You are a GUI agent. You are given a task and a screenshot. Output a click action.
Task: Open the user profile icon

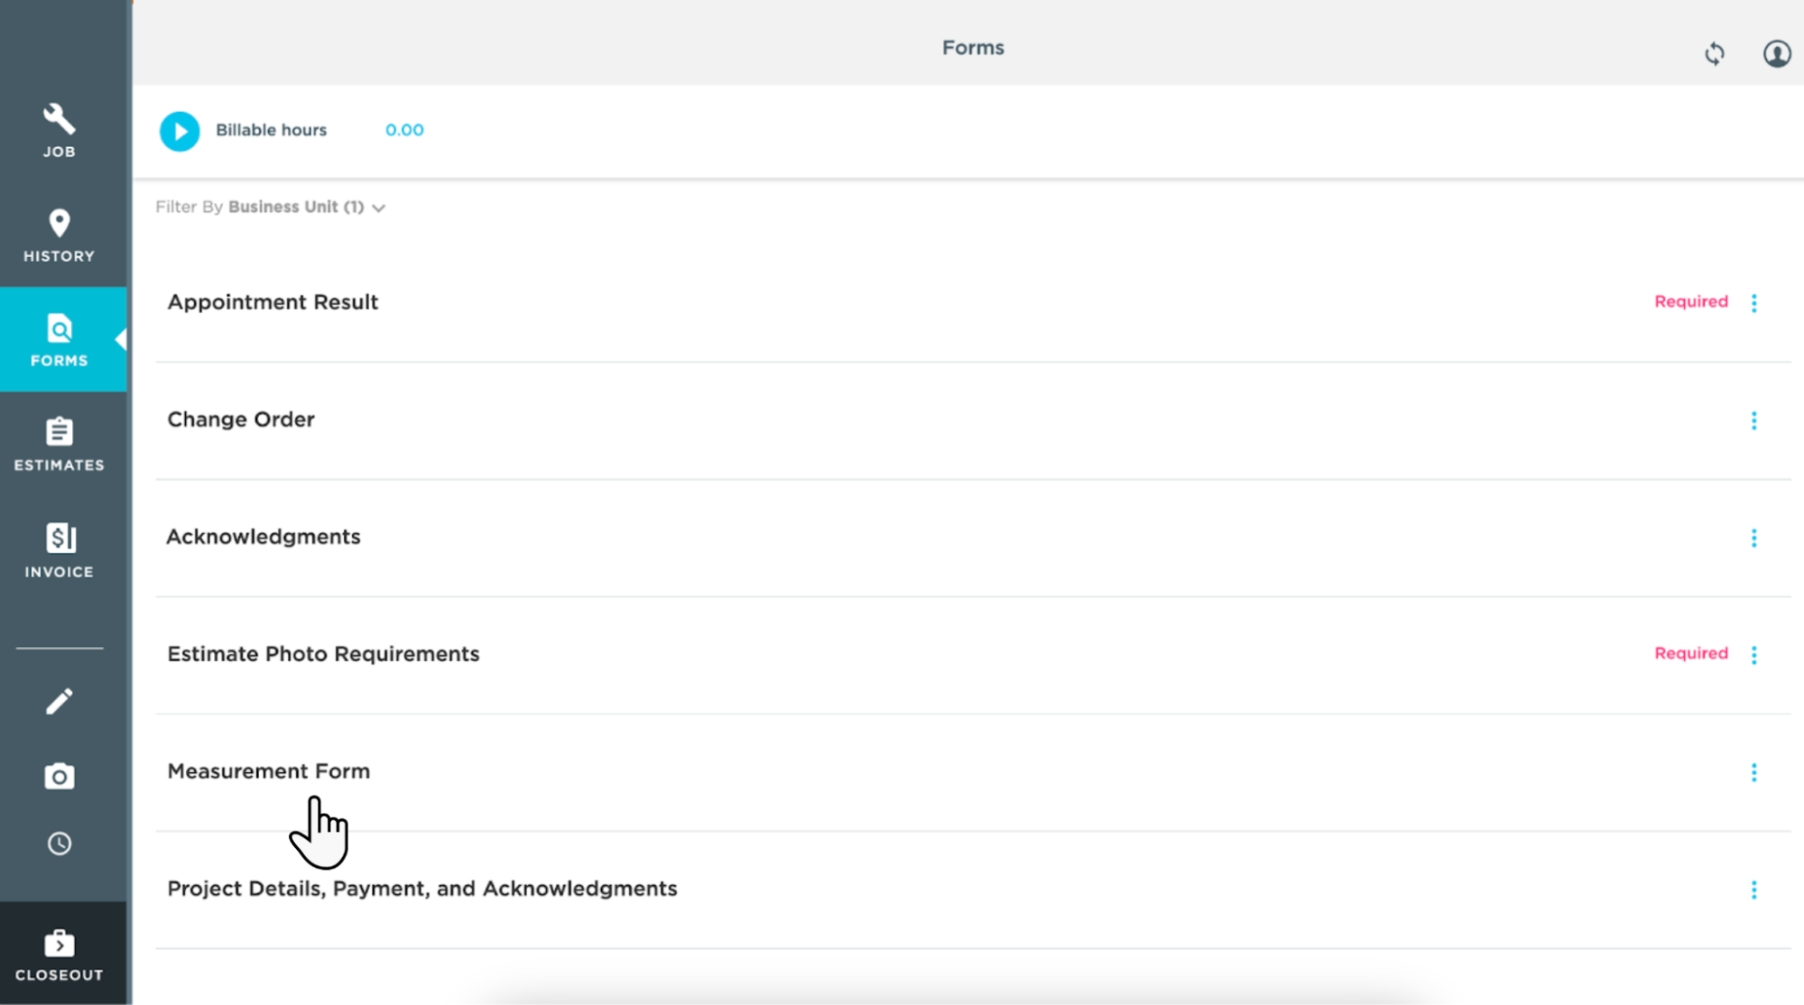click(1776, 54)
